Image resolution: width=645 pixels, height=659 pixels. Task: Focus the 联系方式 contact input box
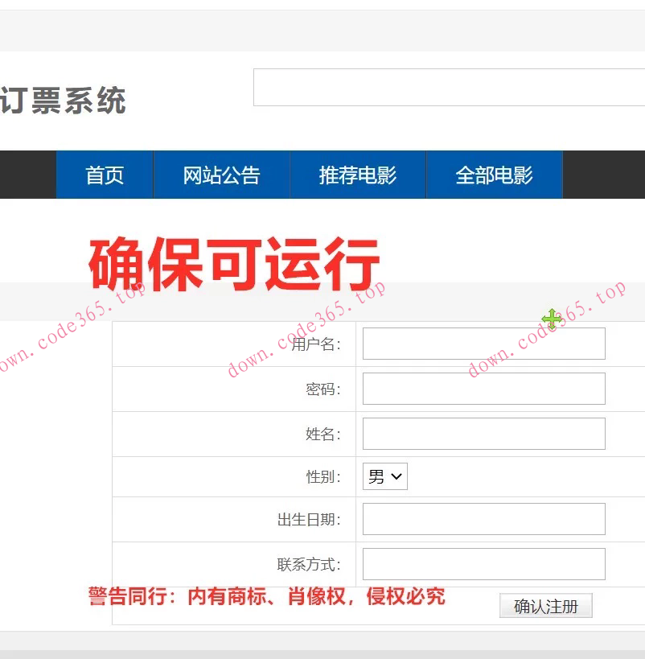tap(483, 563)
